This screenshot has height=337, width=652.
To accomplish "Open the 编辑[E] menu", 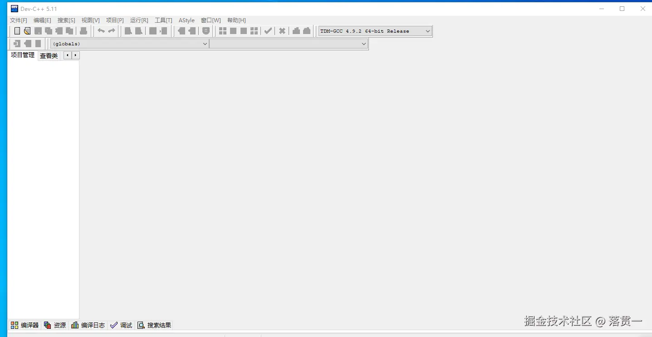I will pos(42,20).
